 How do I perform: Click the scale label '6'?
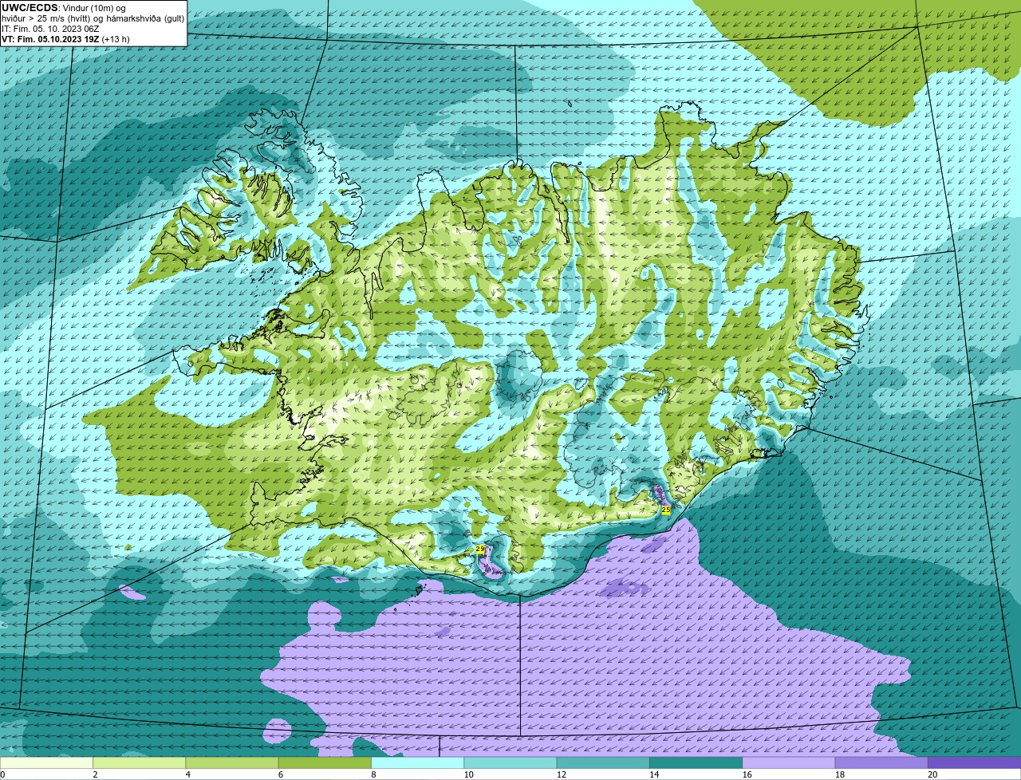282,774
